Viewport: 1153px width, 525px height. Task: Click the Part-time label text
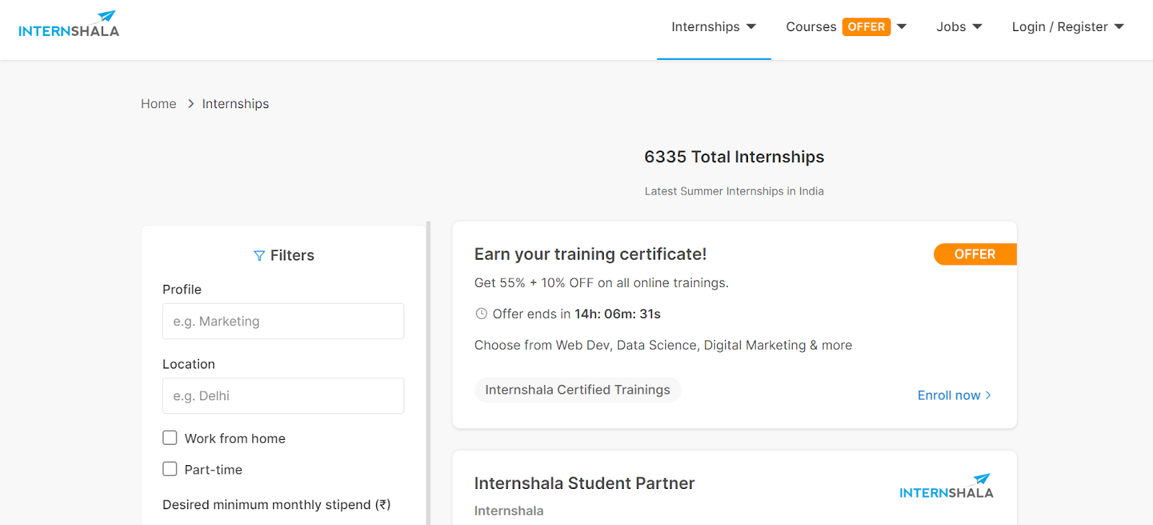point(213,469)
